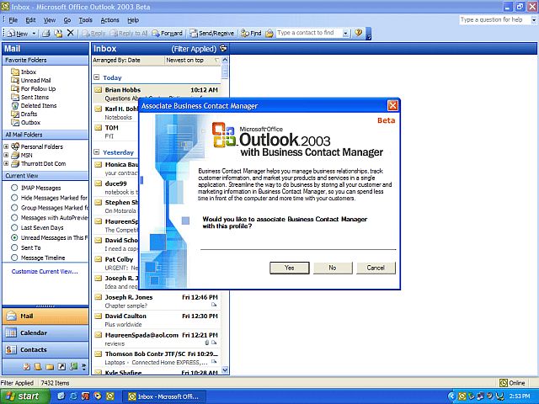539x404 pixels.
Task: Collapse the Today message group
Action: [97, 77]
